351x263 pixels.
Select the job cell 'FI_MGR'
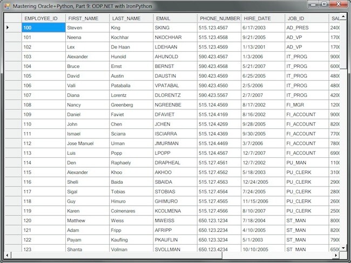(307, 105)
